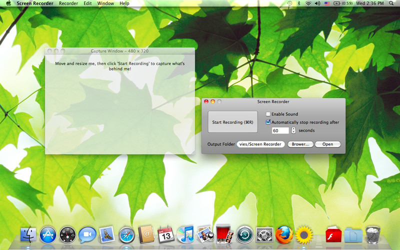This screenshot has height=250, width=400.
Task: Open the red Flash icon in Dock
Action: click(333, 234)
